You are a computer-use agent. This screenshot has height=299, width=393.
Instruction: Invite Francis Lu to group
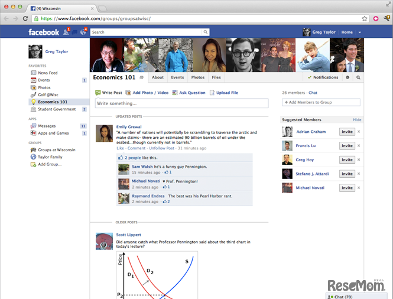tap(347, 146)
